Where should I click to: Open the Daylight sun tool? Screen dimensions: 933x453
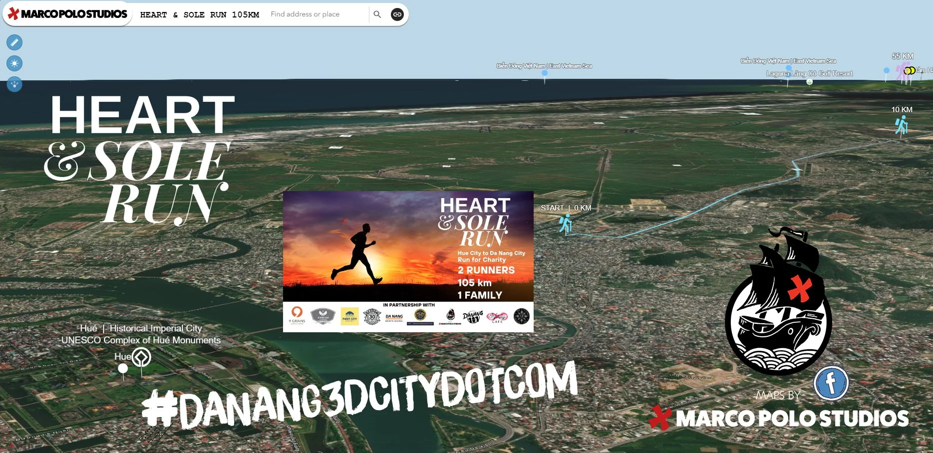(x=14, y=63)
